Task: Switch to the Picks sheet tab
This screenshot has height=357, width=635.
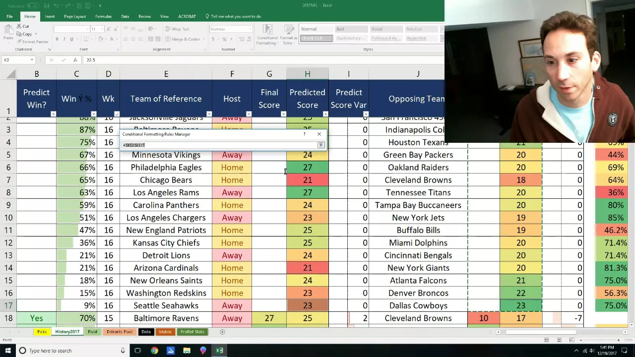Action: click(42, 332)
